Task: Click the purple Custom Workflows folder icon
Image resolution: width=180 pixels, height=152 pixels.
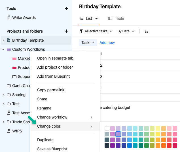Action: (9, 49)
